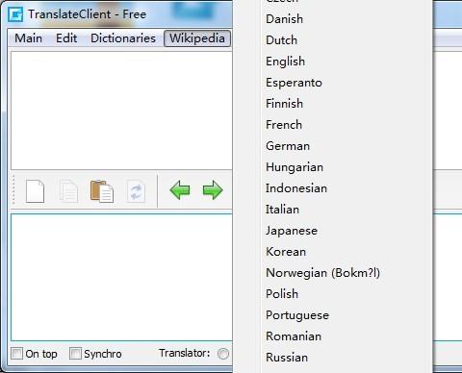
Task: Click the Paste clipboard icon
Action: (102, 191)
